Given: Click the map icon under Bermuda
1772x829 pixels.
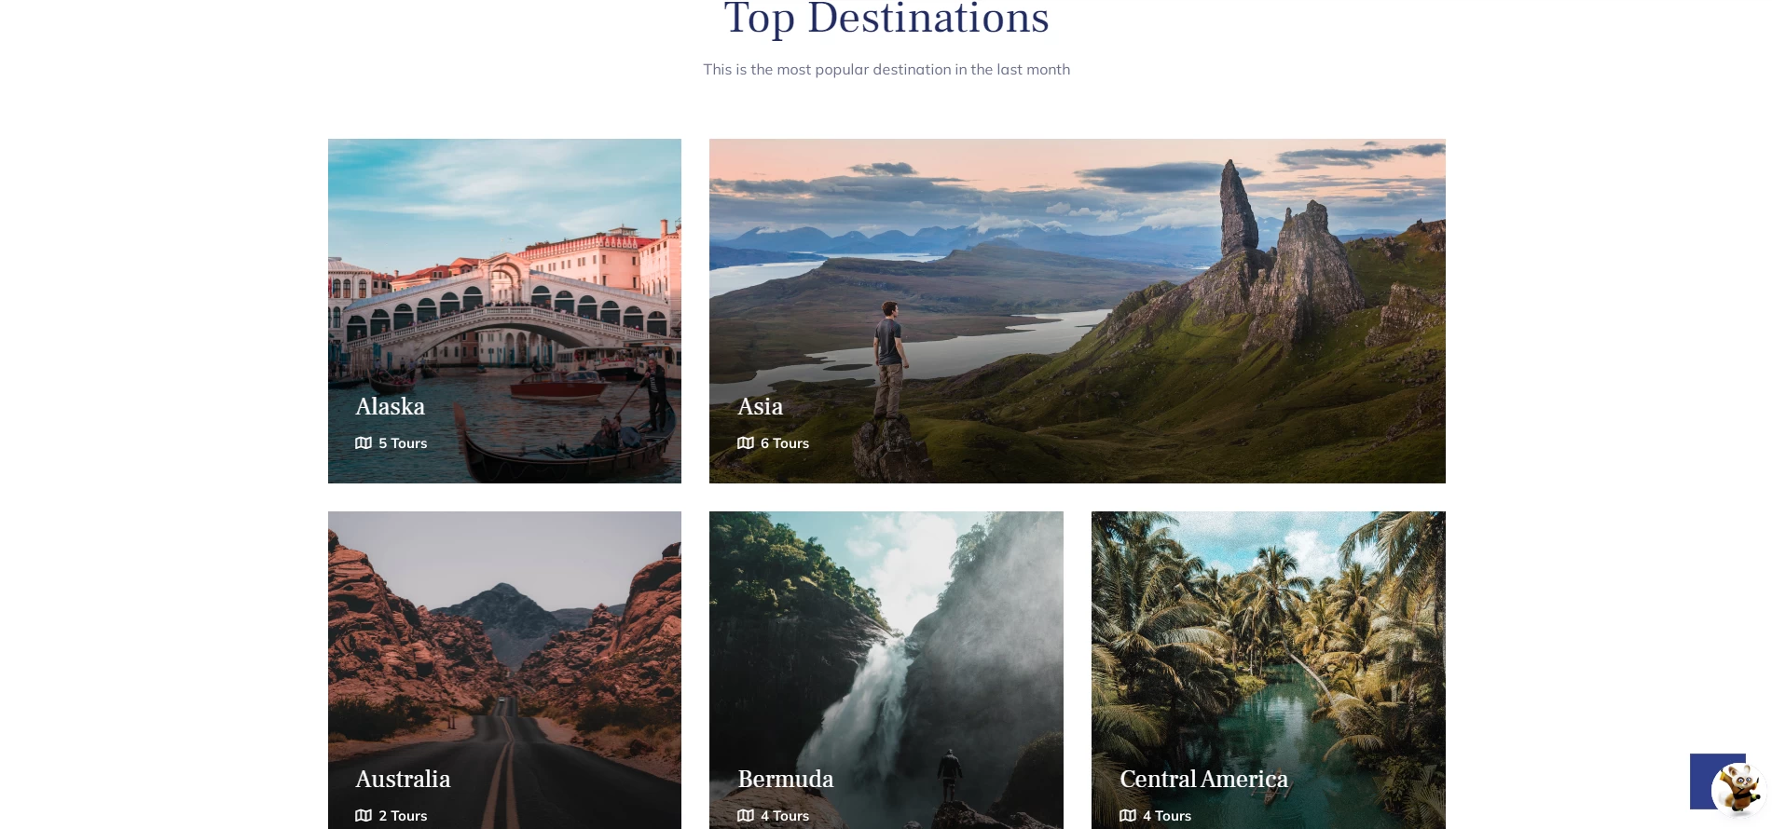Looking at the screenshot, I should (746, 816).
